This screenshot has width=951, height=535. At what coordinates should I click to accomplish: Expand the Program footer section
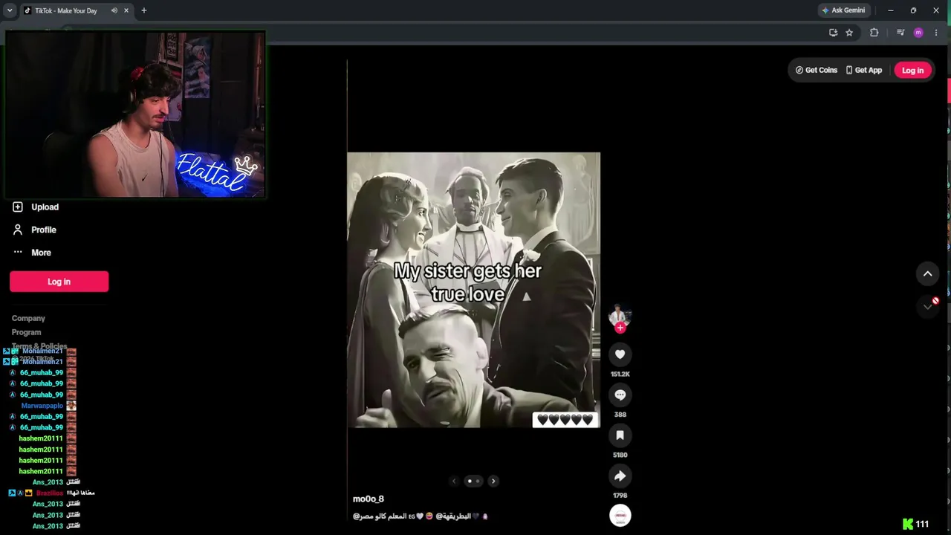point(27,332)
